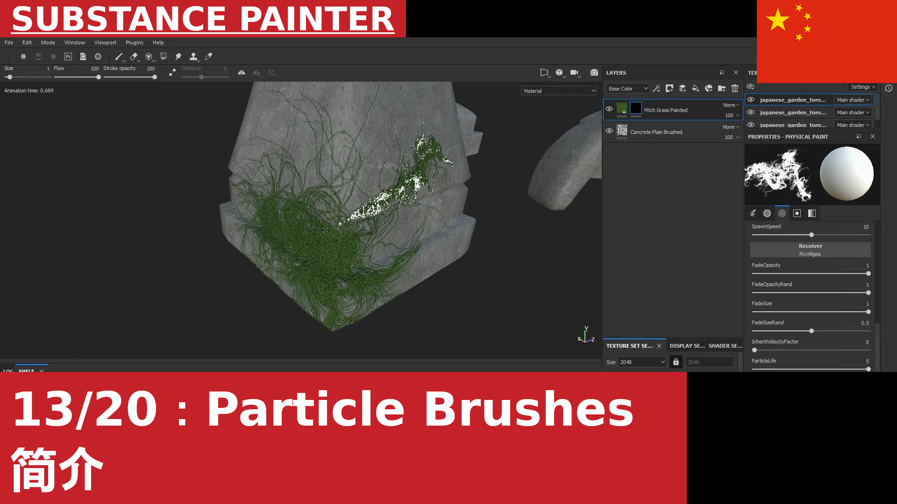897x504 pixels.
Task: Select the Paint brush tool
Action: (x=119, y=56)
